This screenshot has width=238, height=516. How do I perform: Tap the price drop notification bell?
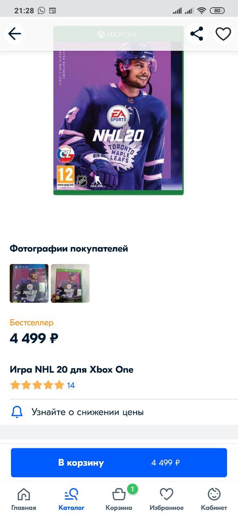point(17,412)
